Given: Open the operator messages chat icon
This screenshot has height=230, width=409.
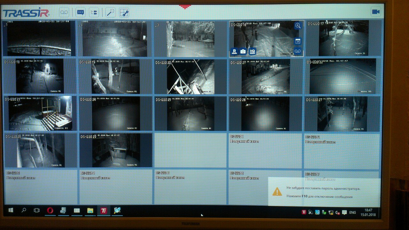Looking at the screenshot, I should [81, 12].
